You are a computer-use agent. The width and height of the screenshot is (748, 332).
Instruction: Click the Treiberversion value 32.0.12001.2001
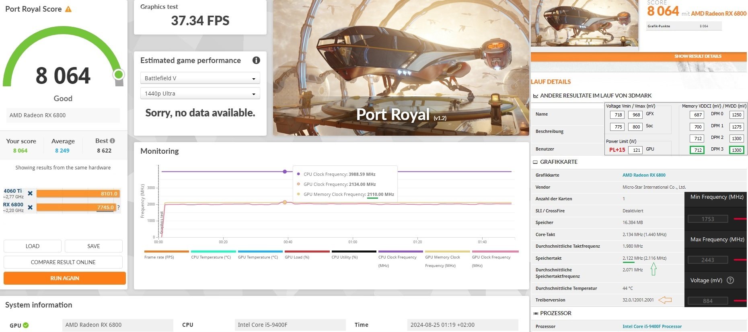coord(638,300)
